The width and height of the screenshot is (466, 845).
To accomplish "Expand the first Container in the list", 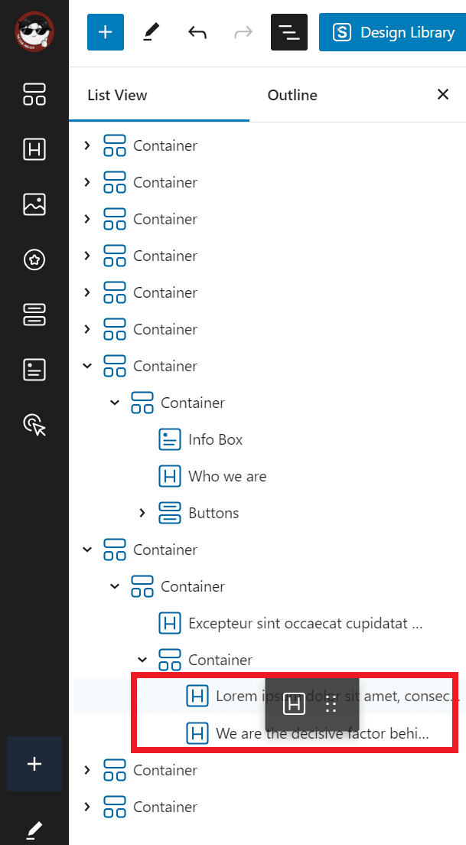I will (x=87, y=145).
